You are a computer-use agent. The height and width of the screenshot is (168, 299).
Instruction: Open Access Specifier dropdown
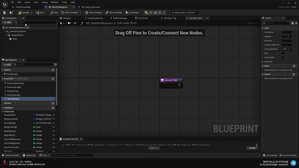[286, 49]
